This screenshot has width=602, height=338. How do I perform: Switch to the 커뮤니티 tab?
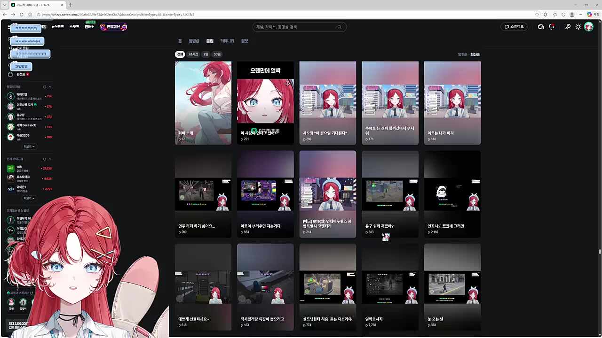coord(227,41)
